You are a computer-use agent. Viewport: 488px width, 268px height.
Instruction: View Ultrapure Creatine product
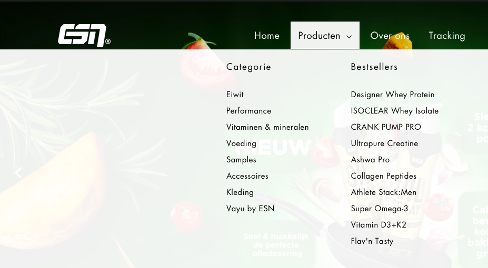coord(384,143)
